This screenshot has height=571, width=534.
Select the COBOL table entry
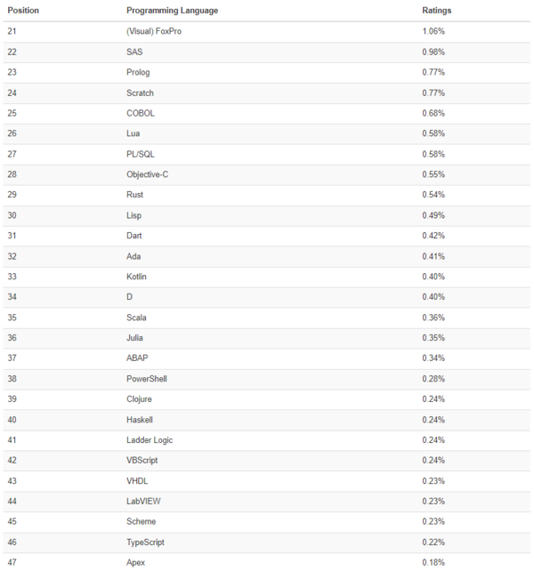click(x=141, y=113)
